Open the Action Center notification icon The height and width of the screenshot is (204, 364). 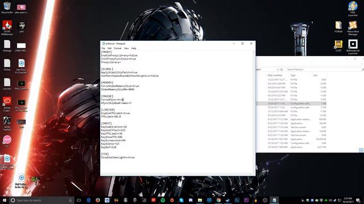(x=358, y=200)
